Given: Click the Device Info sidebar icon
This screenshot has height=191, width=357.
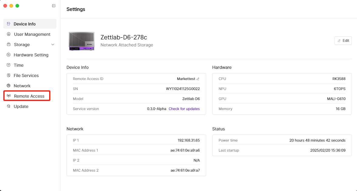Looking at the screenshot, I should pyautogui.click(x=8, y=24).
